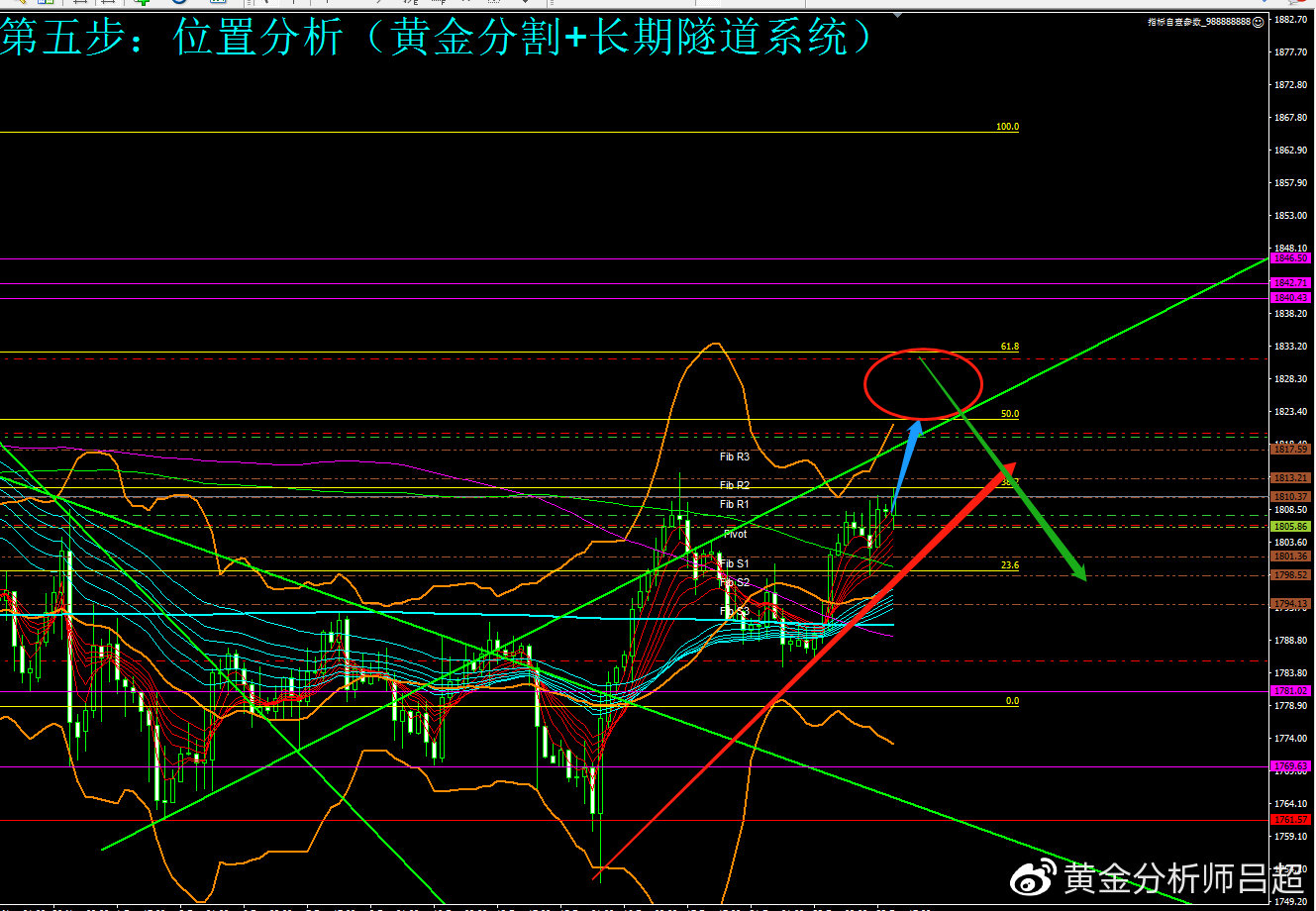1316x911 pixels.
Task: Click the 1877.70 price scale value
Action: [1292, 52]
